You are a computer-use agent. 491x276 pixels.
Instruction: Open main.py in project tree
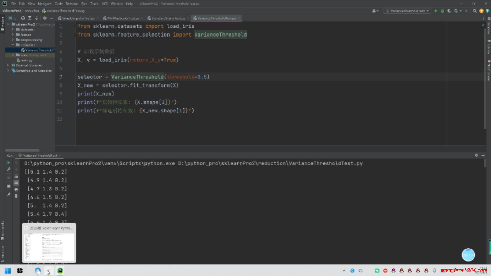pyautogui.click(x=26, y=60)
